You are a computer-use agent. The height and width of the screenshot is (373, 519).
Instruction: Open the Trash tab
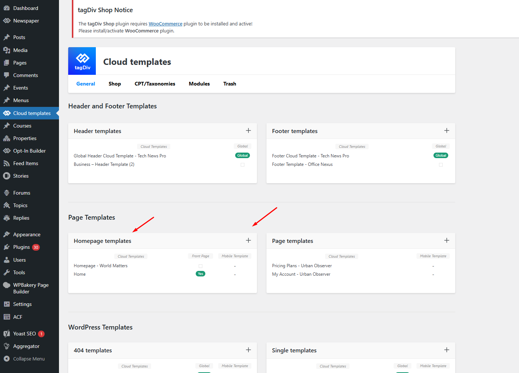230,84
